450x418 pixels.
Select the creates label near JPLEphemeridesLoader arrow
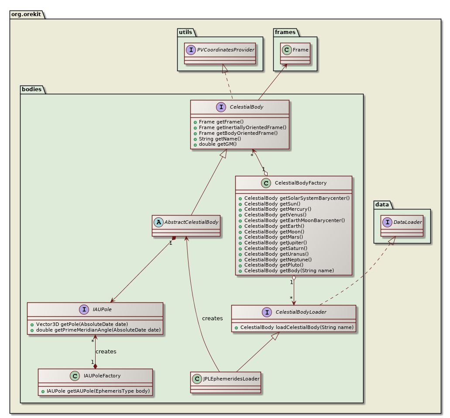tap(213, 319)
